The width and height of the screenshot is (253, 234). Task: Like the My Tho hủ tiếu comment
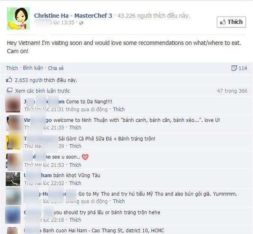pyautogui.click(x=119, y=201)
